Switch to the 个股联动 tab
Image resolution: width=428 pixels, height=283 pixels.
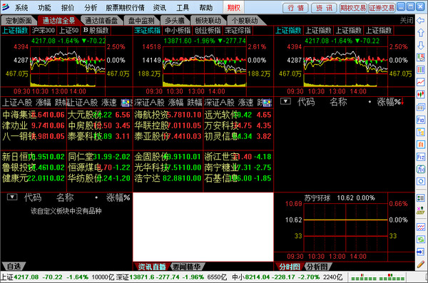tap(245, 21)
